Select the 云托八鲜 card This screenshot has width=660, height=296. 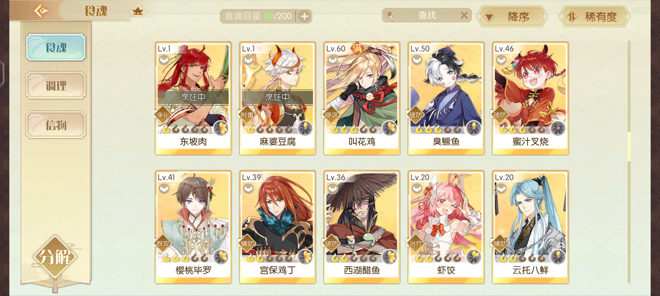click(530, 227)
